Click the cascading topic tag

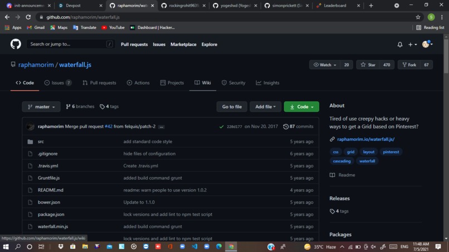click(341, 161)
